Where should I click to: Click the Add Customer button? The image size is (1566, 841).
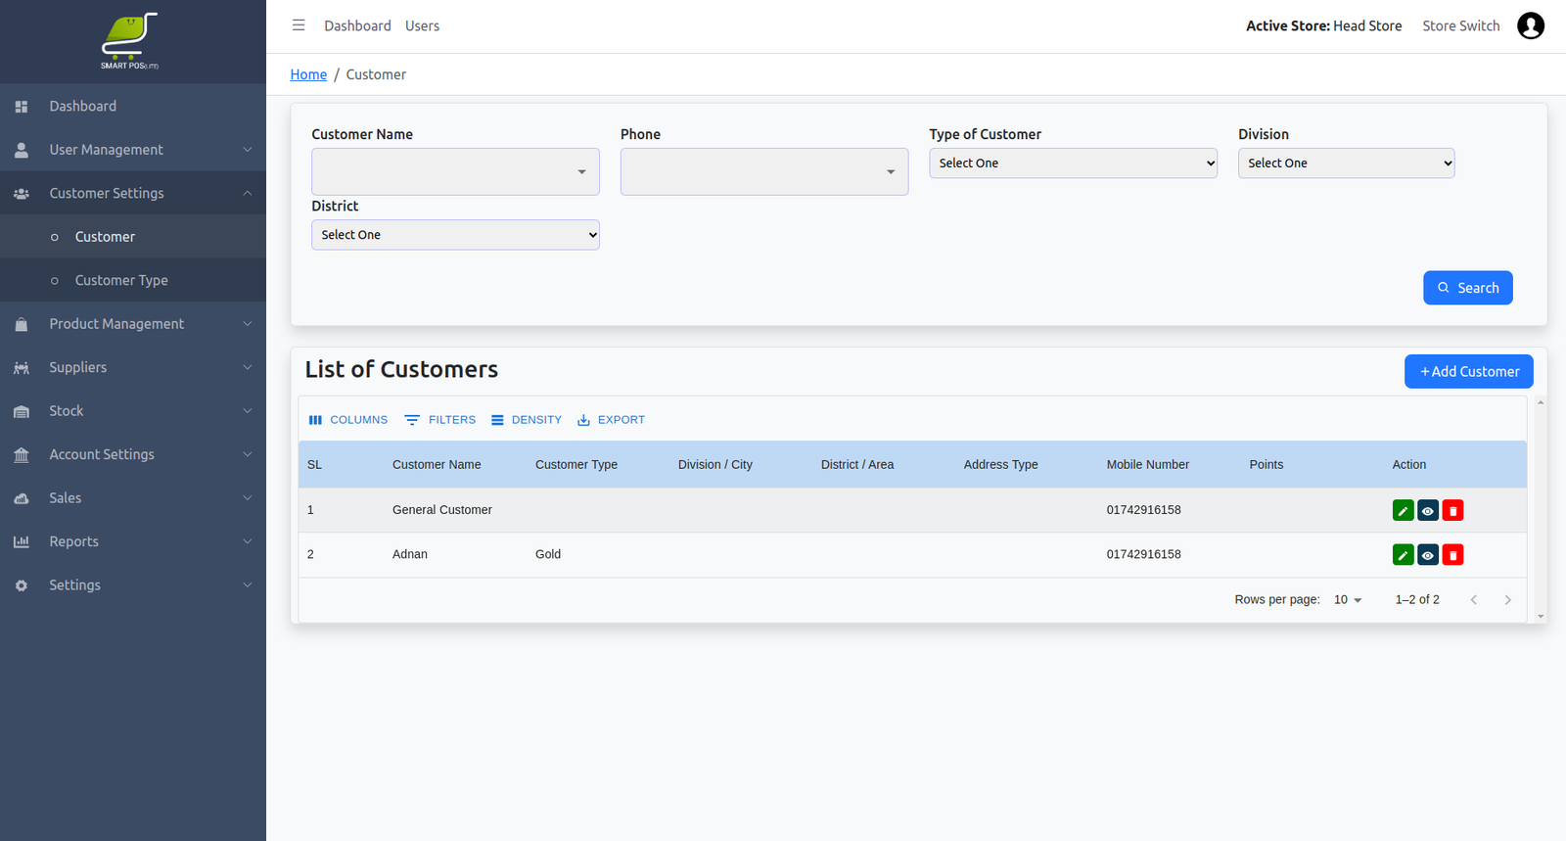point(1468,371)
